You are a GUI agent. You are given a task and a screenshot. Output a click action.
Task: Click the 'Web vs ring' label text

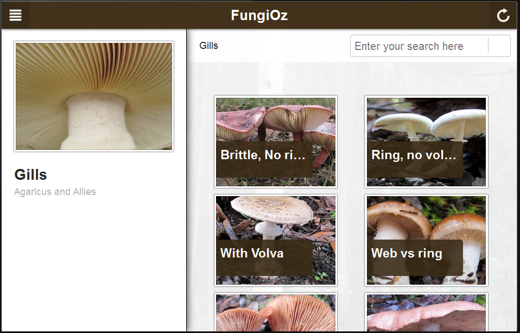coord(407,253)
